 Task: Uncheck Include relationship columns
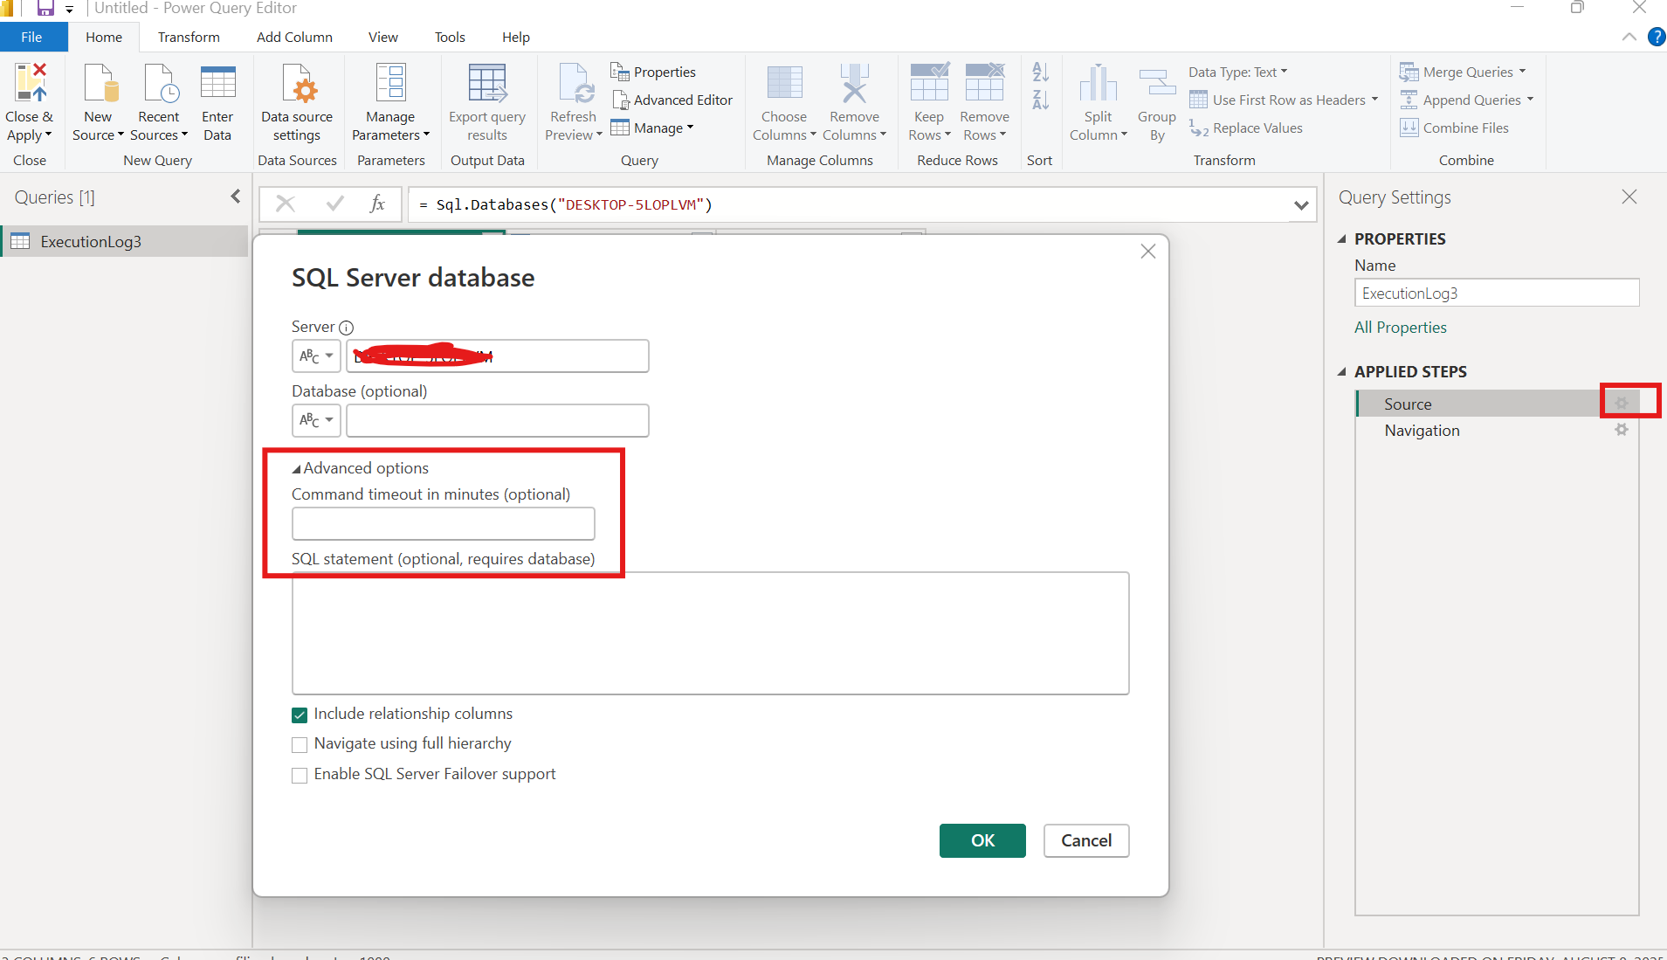(x=300, y=715)
